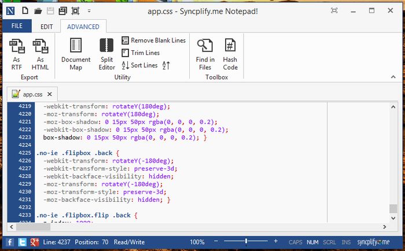Click the Facebook icon in status bar
The image size is (405, 251).
tap(11, 242)
